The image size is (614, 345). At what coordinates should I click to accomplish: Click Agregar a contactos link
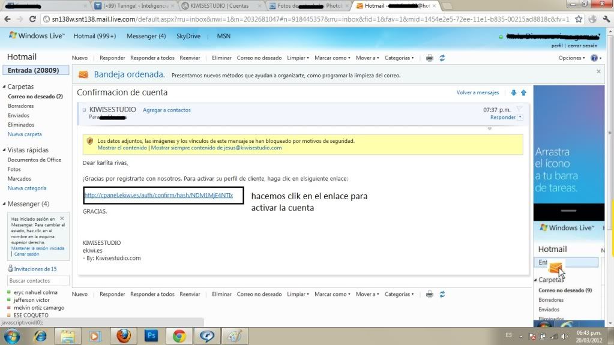point(167,110)
